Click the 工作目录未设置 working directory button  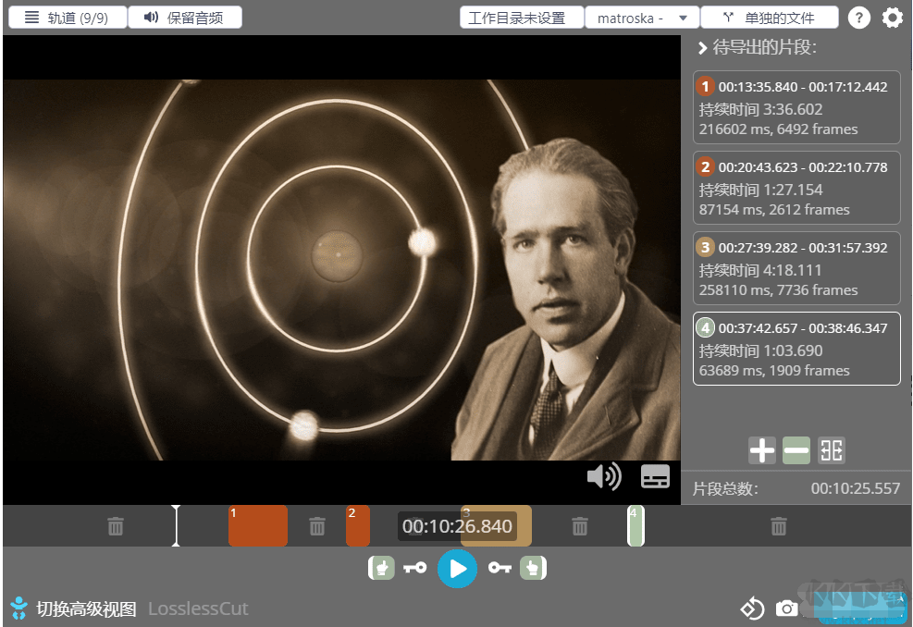522,18
